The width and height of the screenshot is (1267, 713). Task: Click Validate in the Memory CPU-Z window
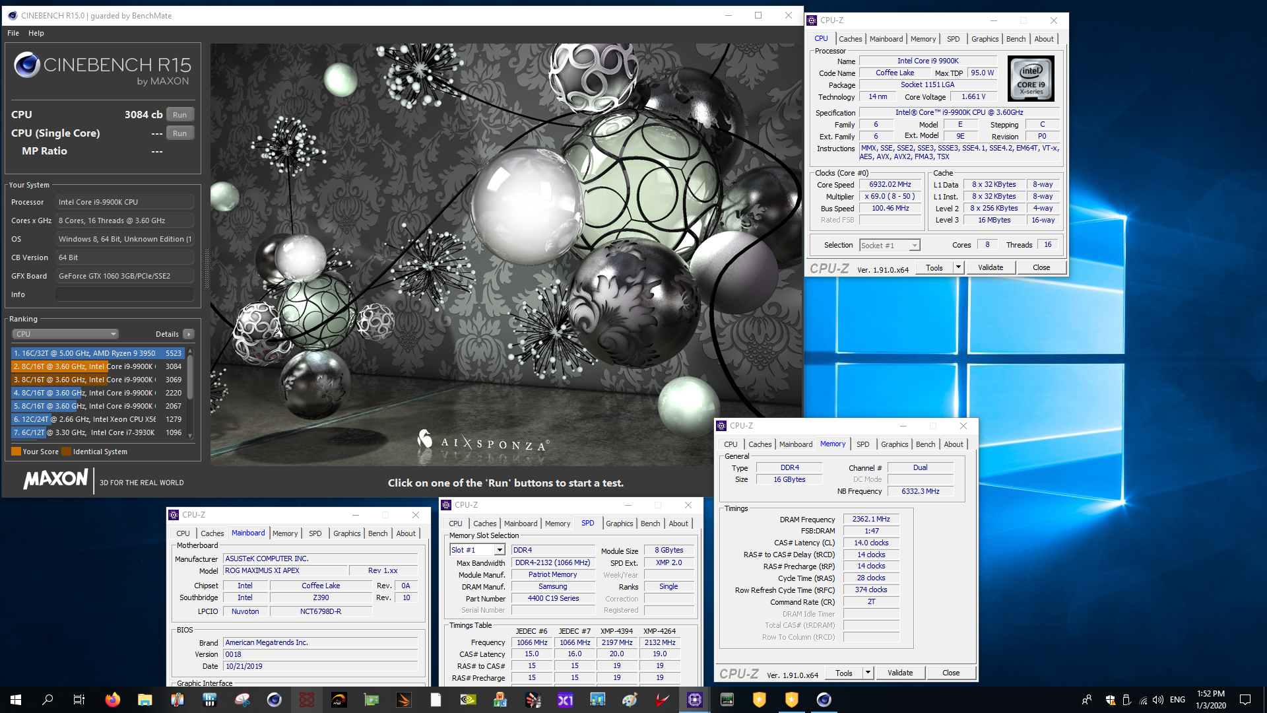900,673
